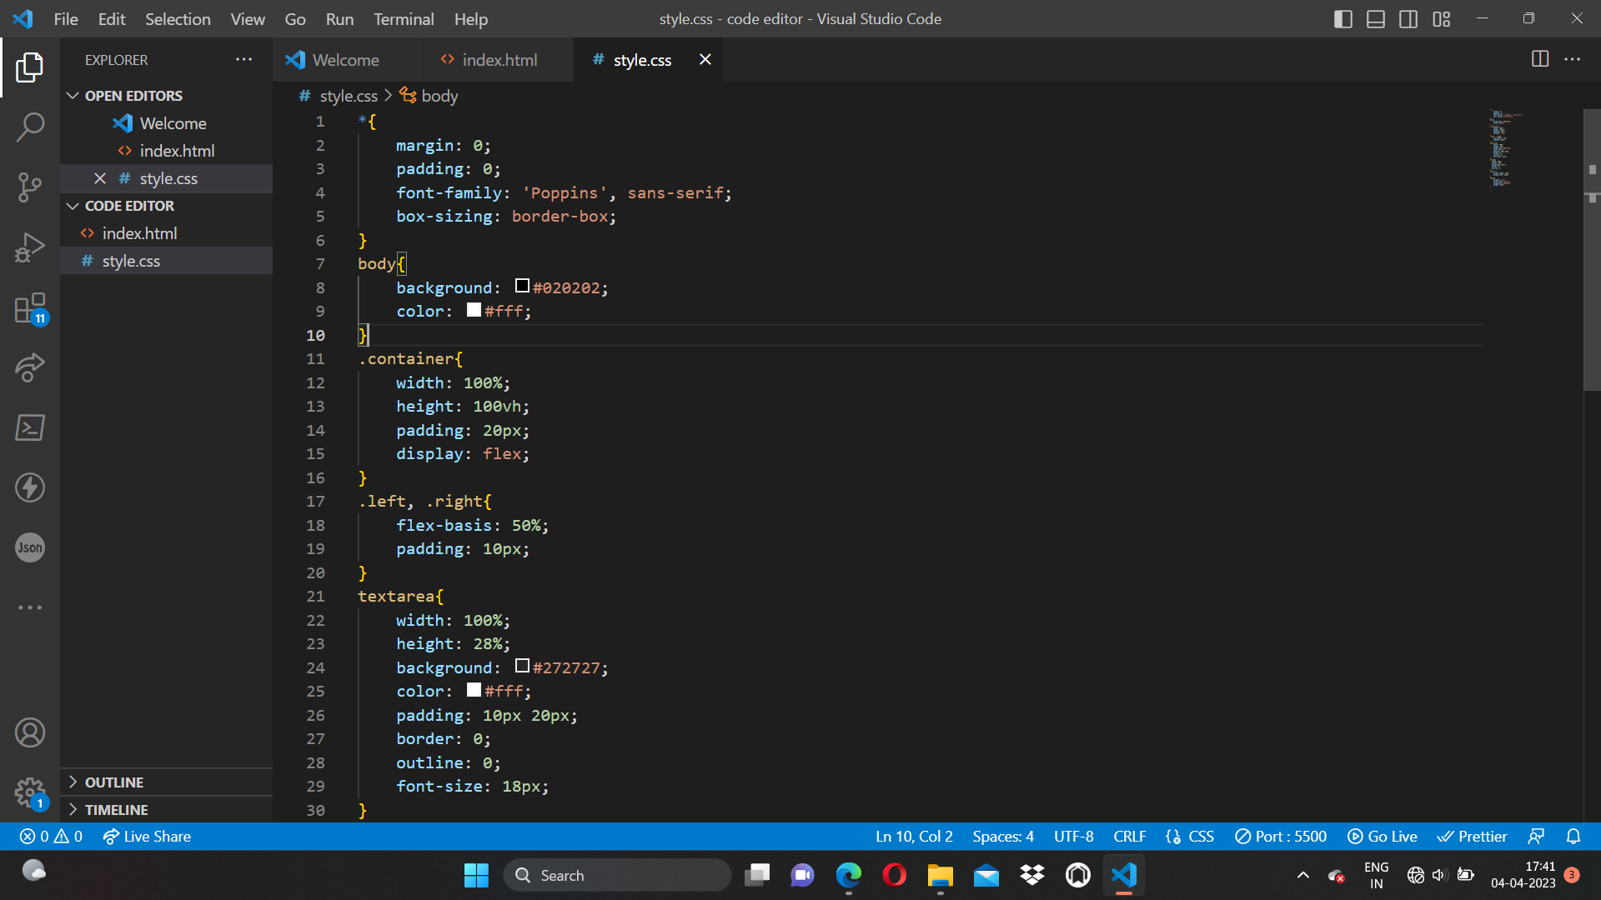This screenshot has height=900, width=1601.
Task: Open Dropbox from taskbar
Action: tap(1031, 875)
